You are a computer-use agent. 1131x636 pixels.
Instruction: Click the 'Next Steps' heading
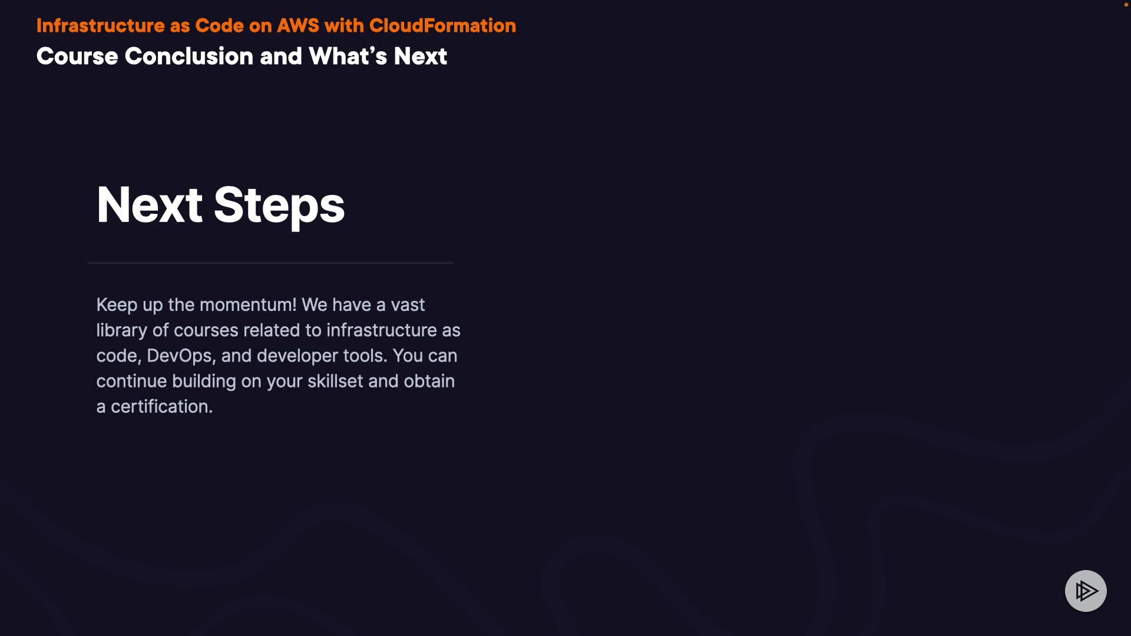coord(220,205)
